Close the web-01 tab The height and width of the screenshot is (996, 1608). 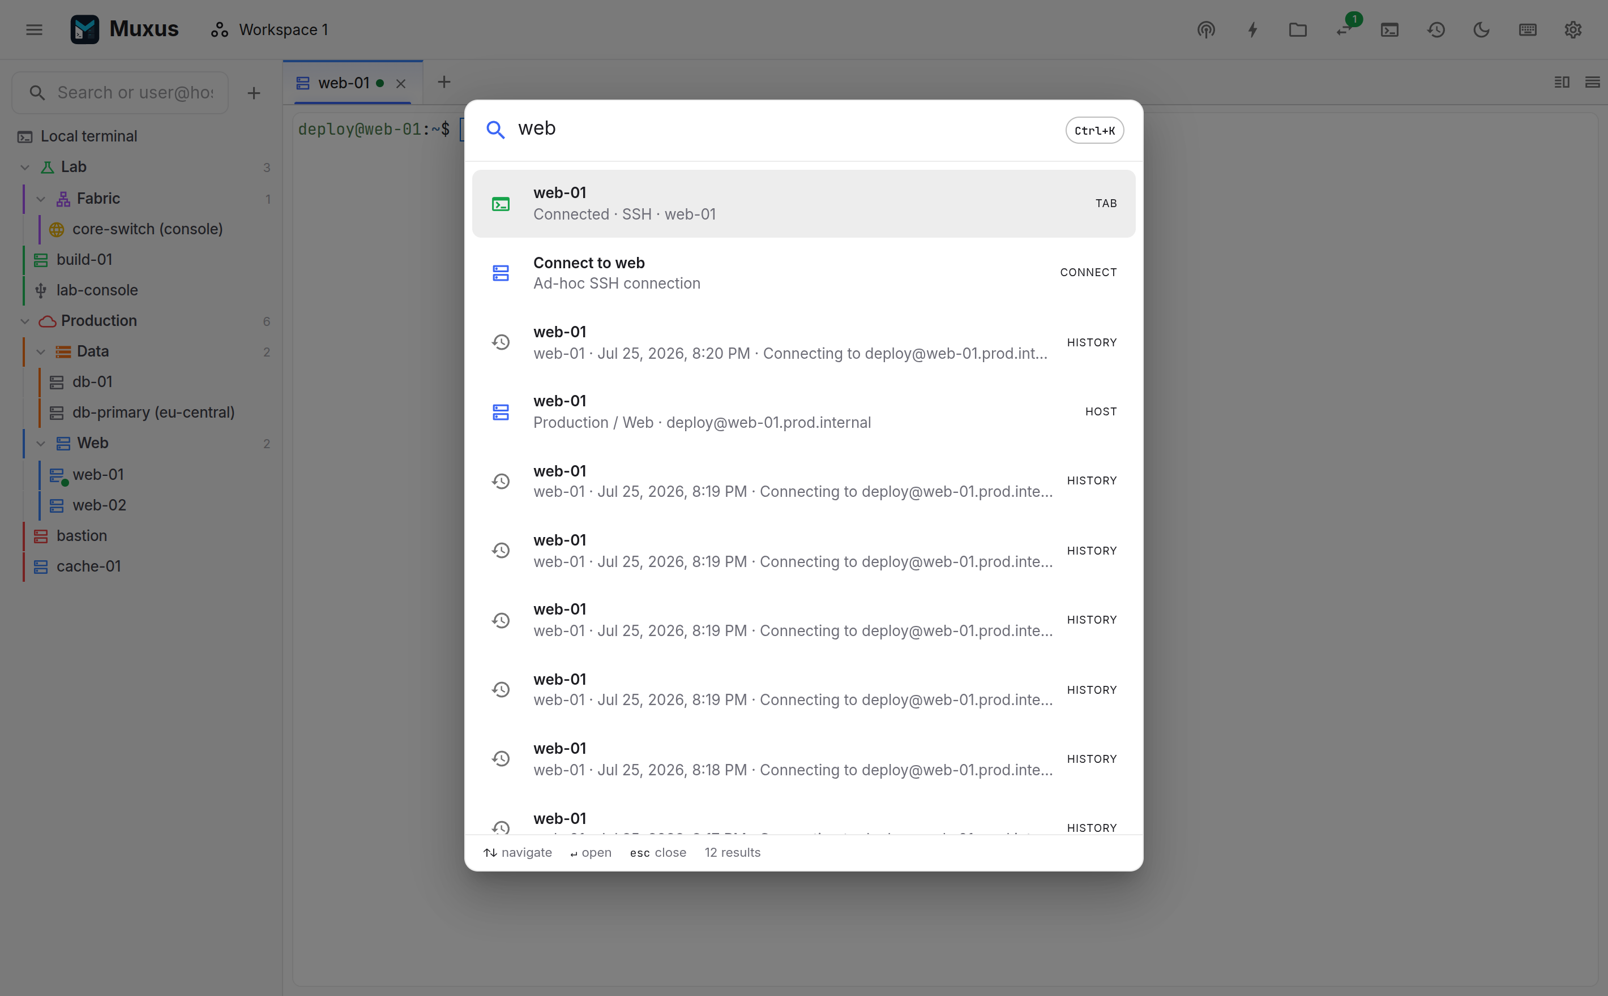401,84
